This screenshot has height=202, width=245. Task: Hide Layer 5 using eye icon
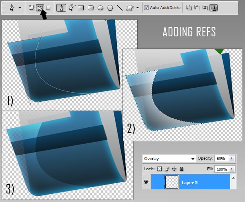(x=146, y=182)
